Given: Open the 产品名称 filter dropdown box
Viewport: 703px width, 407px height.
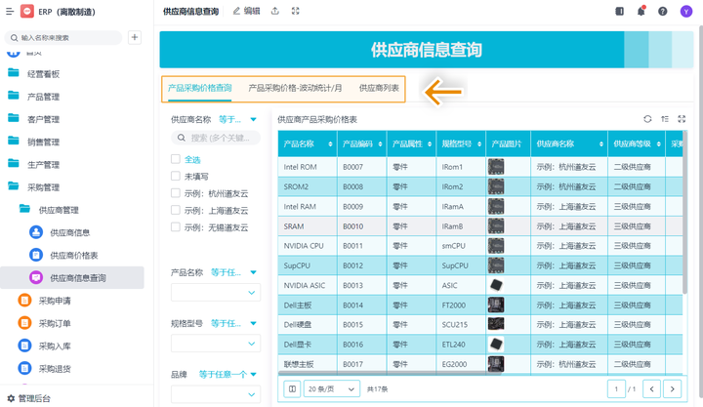Looking at the screenshot, I should (x=215, y=293).
